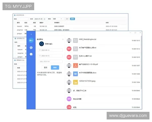152x122 pixels.
Task: Select 2023-07-25 14:21 time cell, back window
Action: pos(111,30)
